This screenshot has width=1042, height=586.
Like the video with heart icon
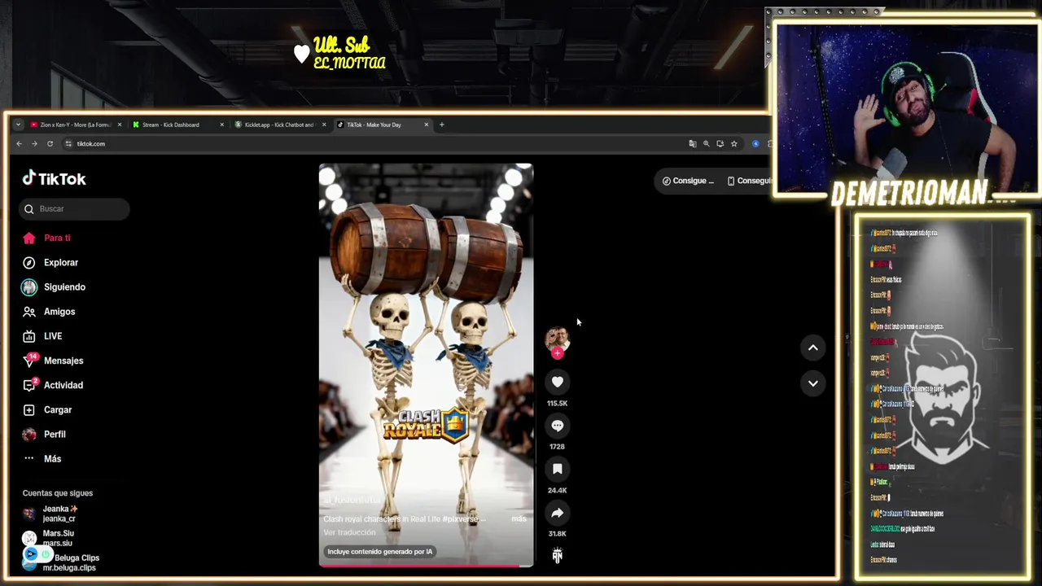(x=557, y=382)
